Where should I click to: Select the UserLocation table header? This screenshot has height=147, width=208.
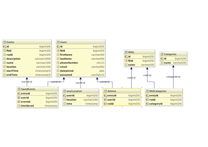pos(81,91)
